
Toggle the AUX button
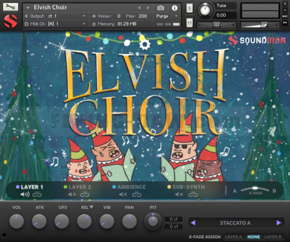pos(285,16)
